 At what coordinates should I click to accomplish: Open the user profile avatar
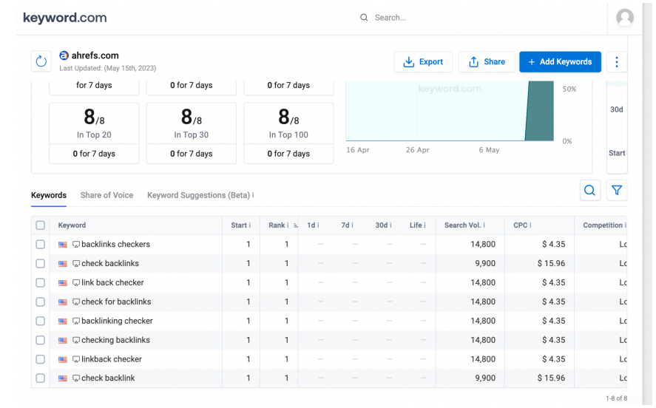click(625, 18)
